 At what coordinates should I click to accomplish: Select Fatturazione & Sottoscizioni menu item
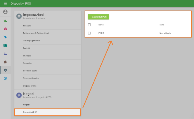[36, 33]
